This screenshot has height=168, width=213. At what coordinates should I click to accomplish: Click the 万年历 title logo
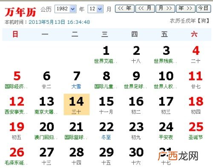coord(20,12)
